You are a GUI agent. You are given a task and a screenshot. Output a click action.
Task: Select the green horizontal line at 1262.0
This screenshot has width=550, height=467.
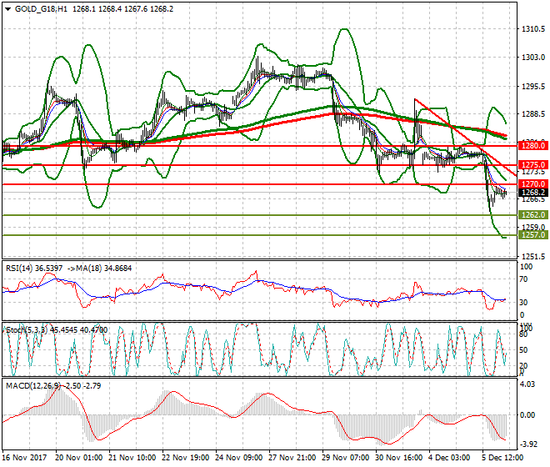click(x=259, y=215)
